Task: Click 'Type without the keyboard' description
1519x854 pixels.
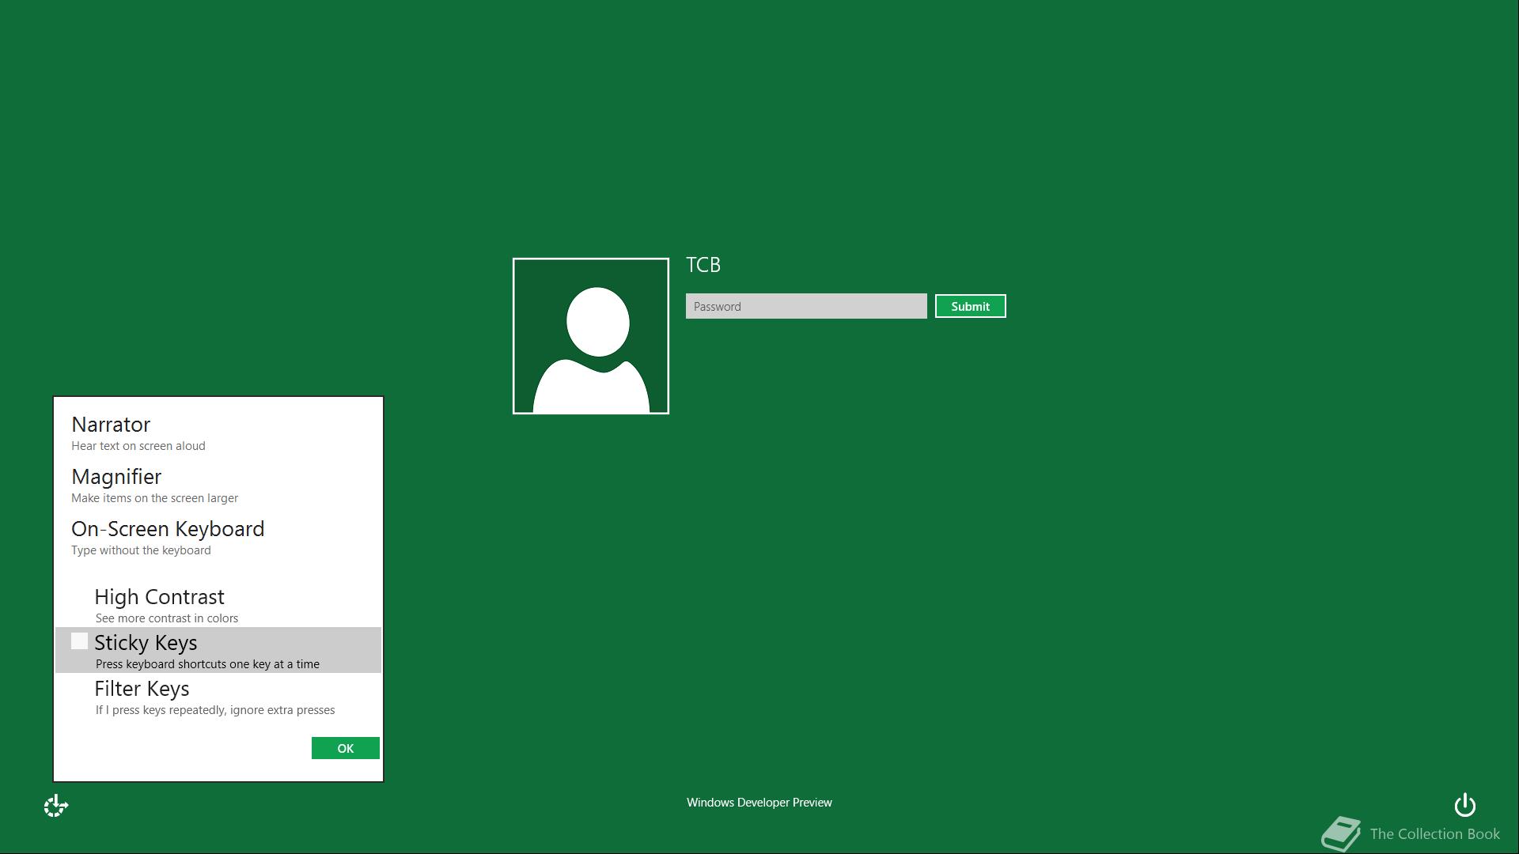Action: (141, 550)
